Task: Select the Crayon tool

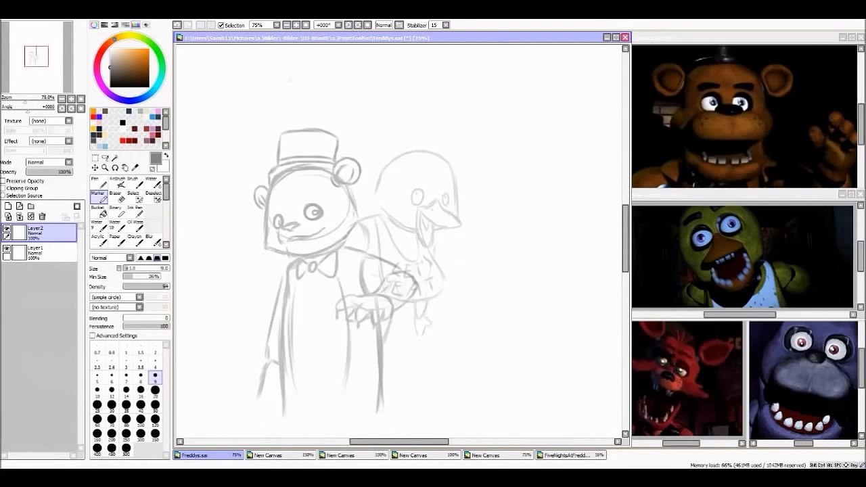Action: (x=135, y=241)
